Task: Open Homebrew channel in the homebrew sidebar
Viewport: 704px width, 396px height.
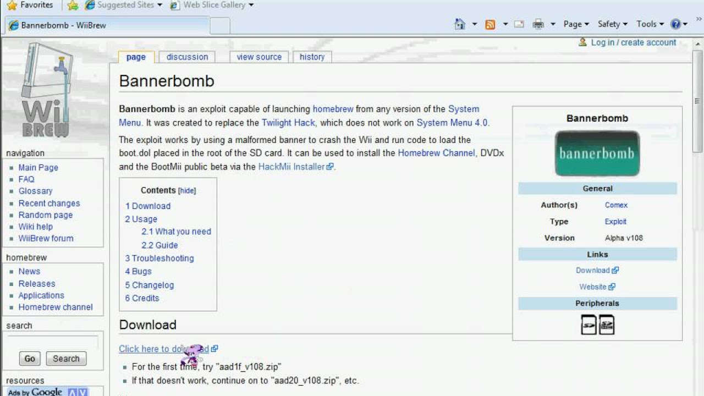Action: (x=56, y=307)
